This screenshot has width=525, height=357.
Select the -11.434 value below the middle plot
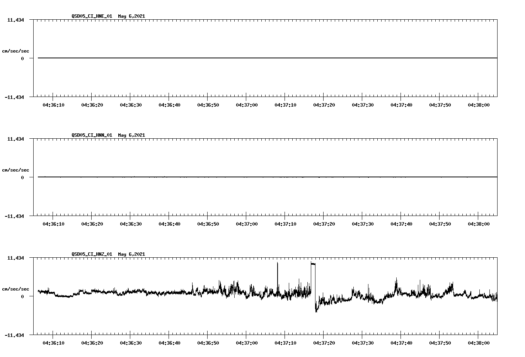click(x=15, y=217)
